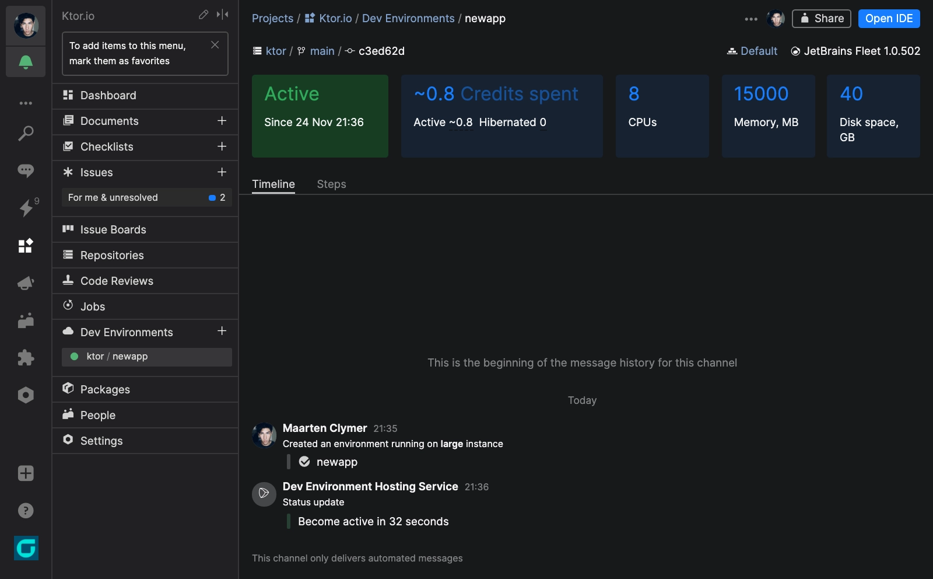Open the puzzle piece Extensions icon
This screenshot has height=579, width=933.
pyautogui.click(x=26, y=358)
